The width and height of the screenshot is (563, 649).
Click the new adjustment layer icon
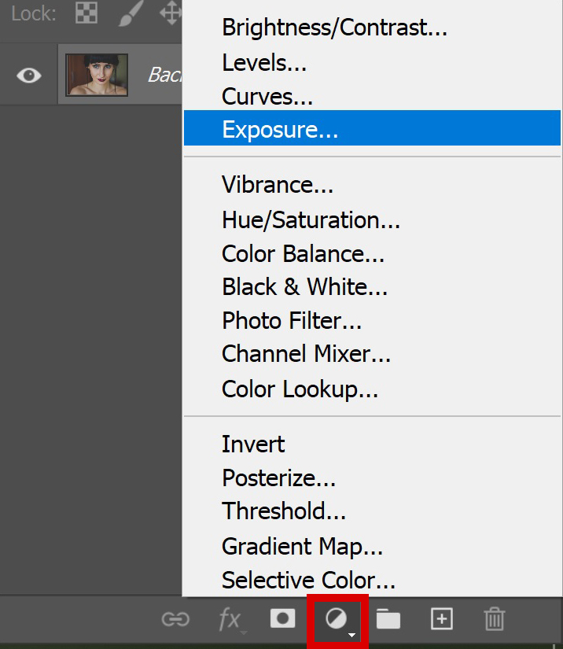(337, 621)
